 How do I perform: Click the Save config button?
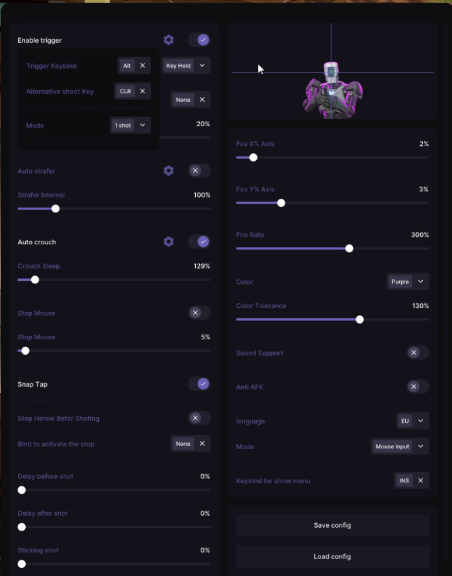(x=333, y=525)
